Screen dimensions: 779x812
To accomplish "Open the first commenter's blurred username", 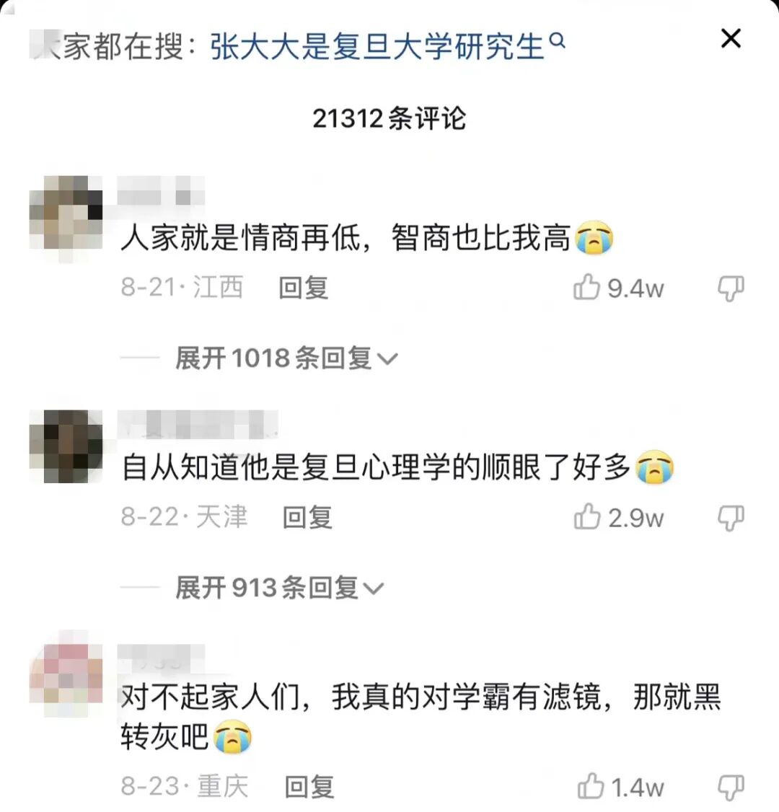I will coord(161,191).
